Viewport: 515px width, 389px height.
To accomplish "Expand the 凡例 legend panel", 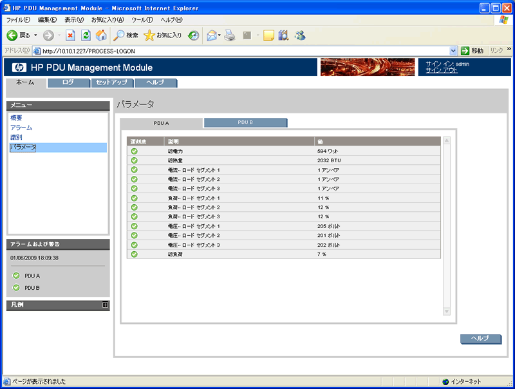I will [105, 305].
